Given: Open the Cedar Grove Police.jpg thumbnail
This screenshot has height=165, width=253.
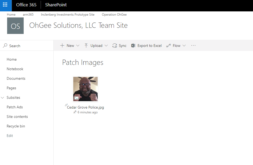Looking at the screenshot, I should [x=85, y=89].
